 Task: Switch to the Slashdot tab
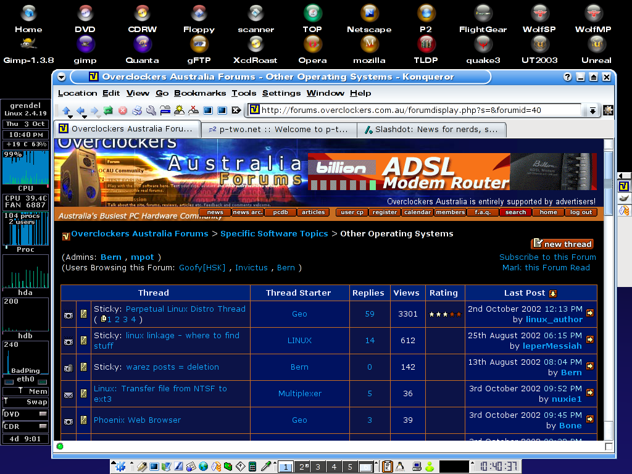(x=431, y=130)
